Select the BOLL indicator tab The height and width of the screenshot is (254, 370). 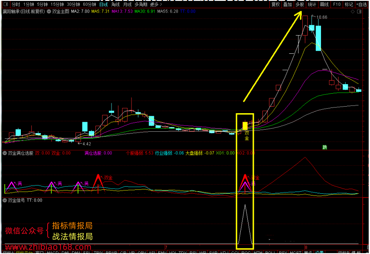(x=270, y=252)
